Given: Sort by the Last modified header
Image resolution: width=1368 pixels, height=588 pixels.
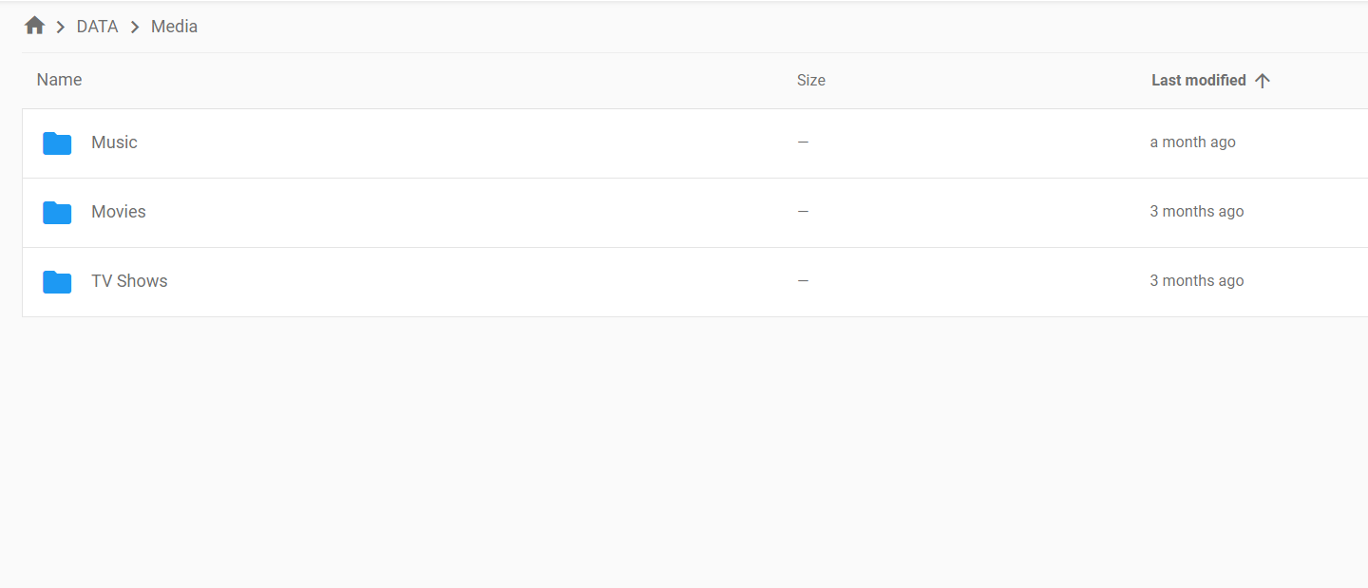Looking at the screenshot, I should (x=1199, y=81).
